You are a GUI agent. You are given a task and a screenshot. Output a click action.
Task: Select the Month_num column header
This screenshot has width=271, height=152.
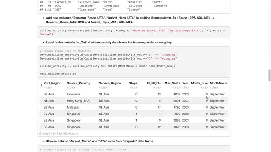199,83
